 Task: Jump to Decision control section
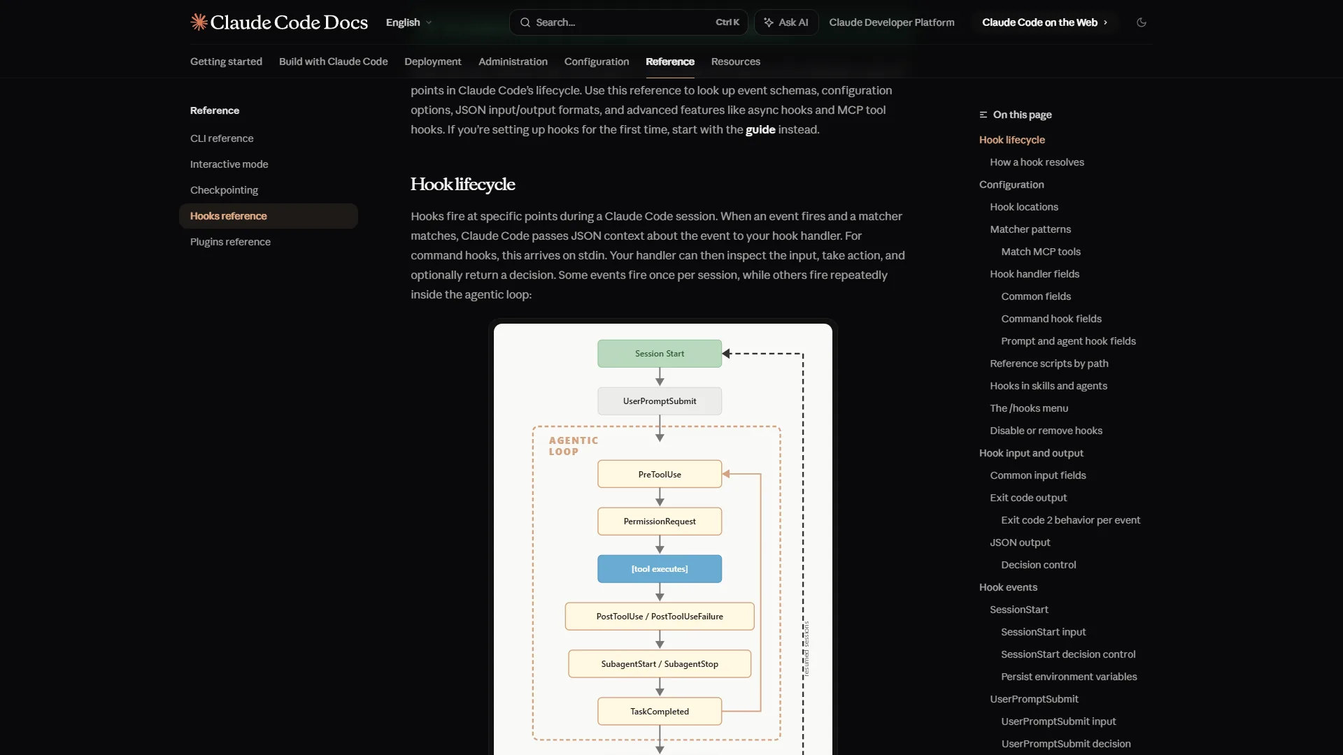[x=1038, y=565]
